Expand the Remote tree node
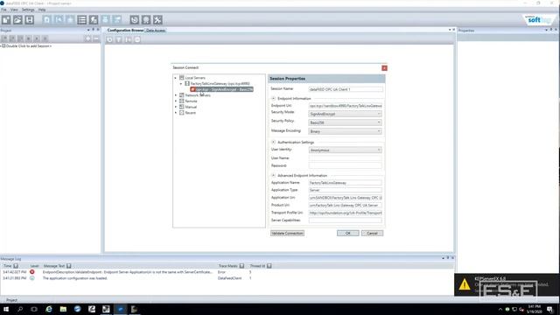Screen dimensions: 560x315 175,101
